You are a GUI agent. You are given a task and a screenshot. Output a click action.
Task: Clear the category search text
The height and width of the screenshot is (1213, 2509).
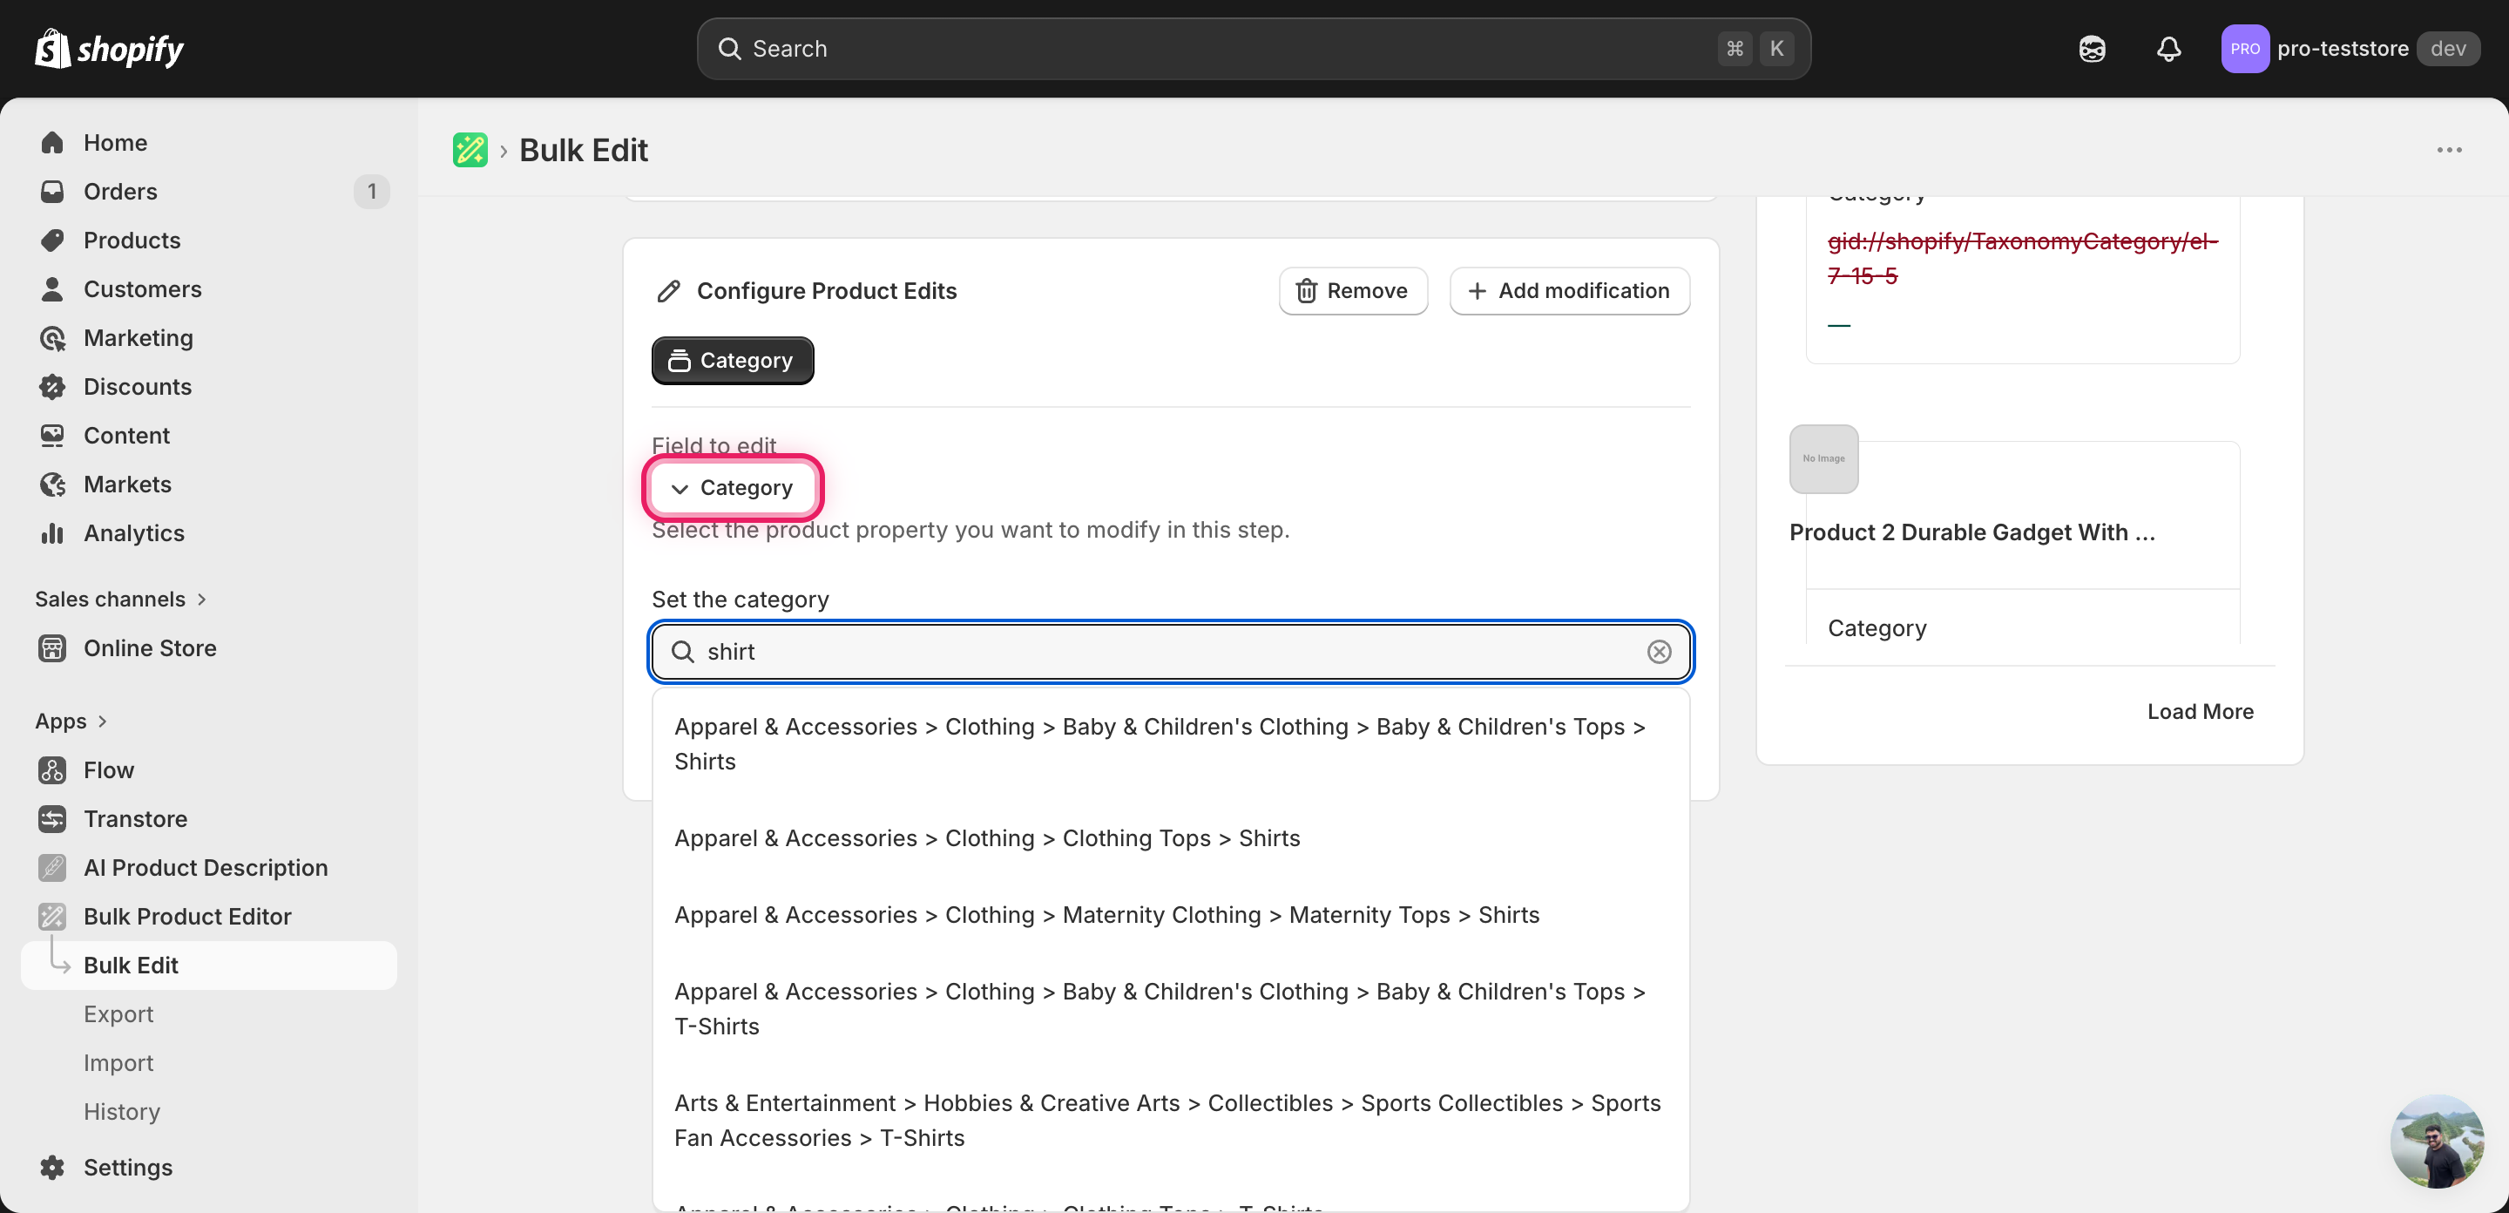(x=1659, y=652)
